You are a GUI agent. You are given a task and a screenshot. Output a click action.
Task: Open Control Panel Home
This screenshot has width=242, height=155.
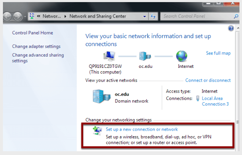coord(33,33)
